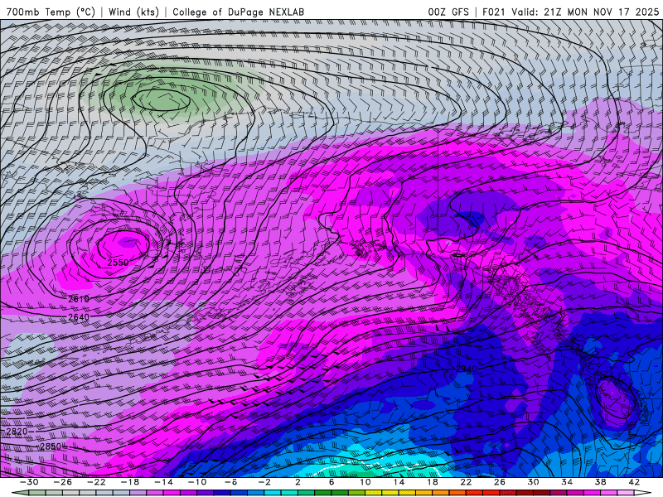
Task: Click the 6 color scale tick label
Action: (x=331, y=482)
